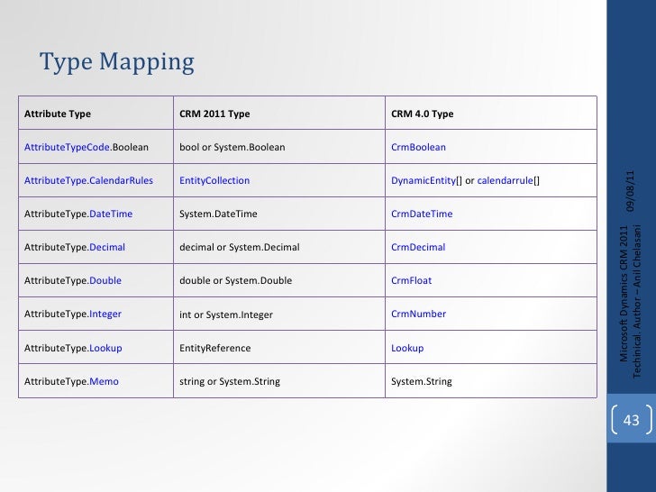
Task: Open the CrmNumber link
Action: pyautogui.click(x=418, y=314)
